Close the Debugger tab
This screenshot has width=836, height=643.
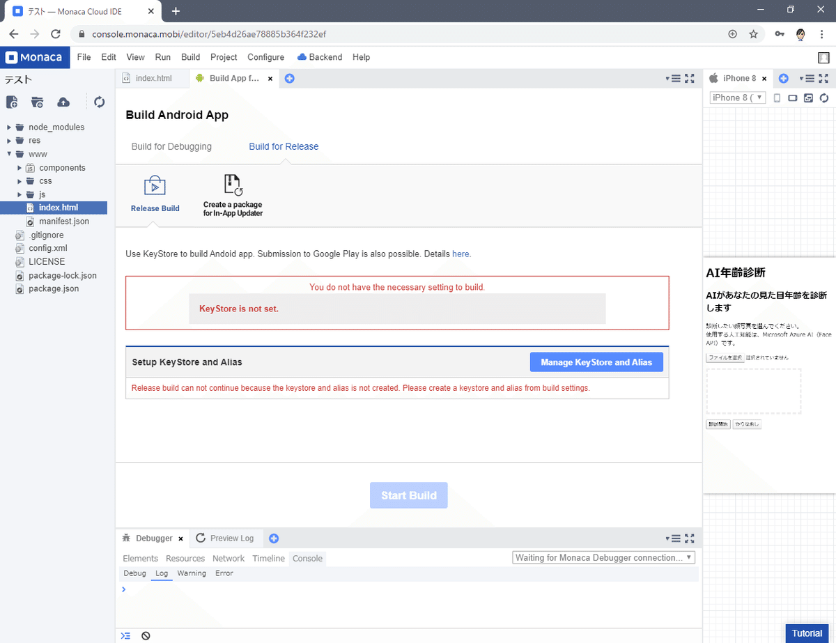180,539
